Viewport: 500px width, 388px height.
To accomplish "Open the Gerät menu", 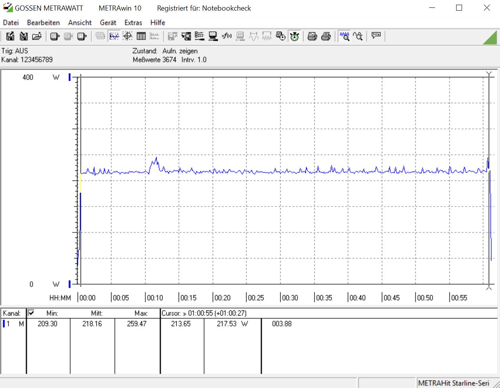I will [108, 23].
